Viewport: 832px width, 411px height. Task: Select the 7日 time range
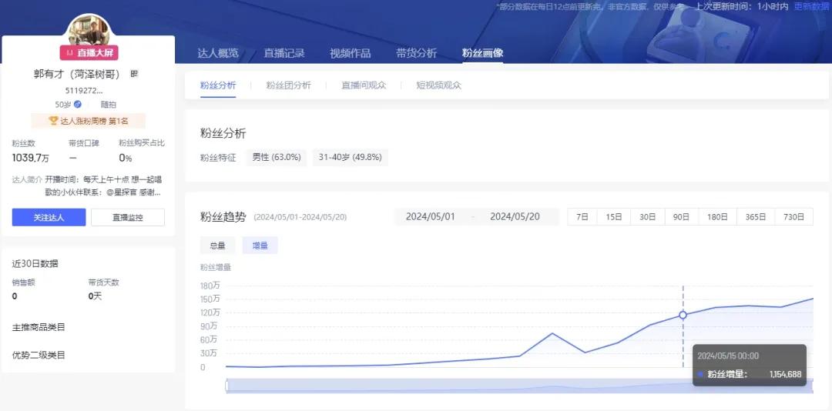point(582,217)
